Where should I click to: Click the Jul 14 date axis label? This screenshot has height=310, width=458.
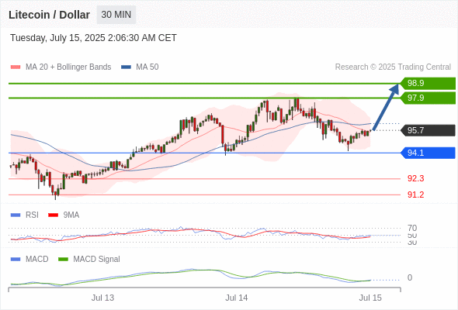(236, 298)
